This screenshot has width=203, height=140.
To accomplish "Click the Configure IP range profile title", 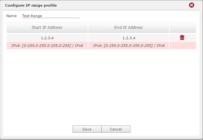I will [x=31, y=5].
